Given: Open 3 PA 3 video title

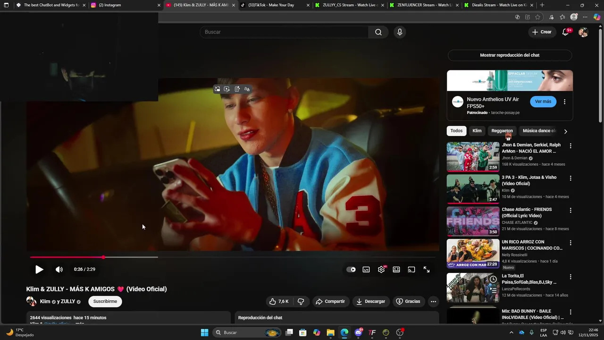Looking at the screenshot, I should 529,180.
